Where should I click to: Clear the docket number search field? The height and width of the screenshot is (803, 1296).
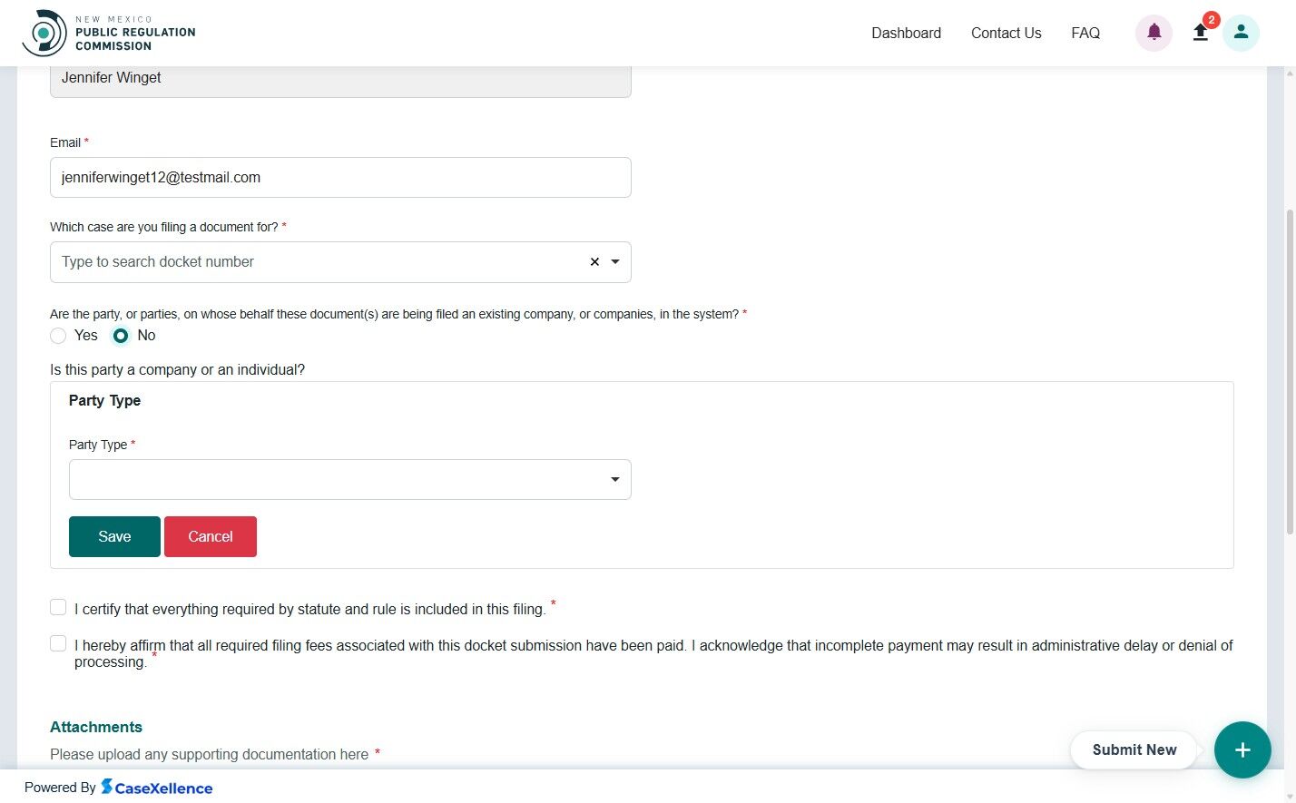point(594,262)
